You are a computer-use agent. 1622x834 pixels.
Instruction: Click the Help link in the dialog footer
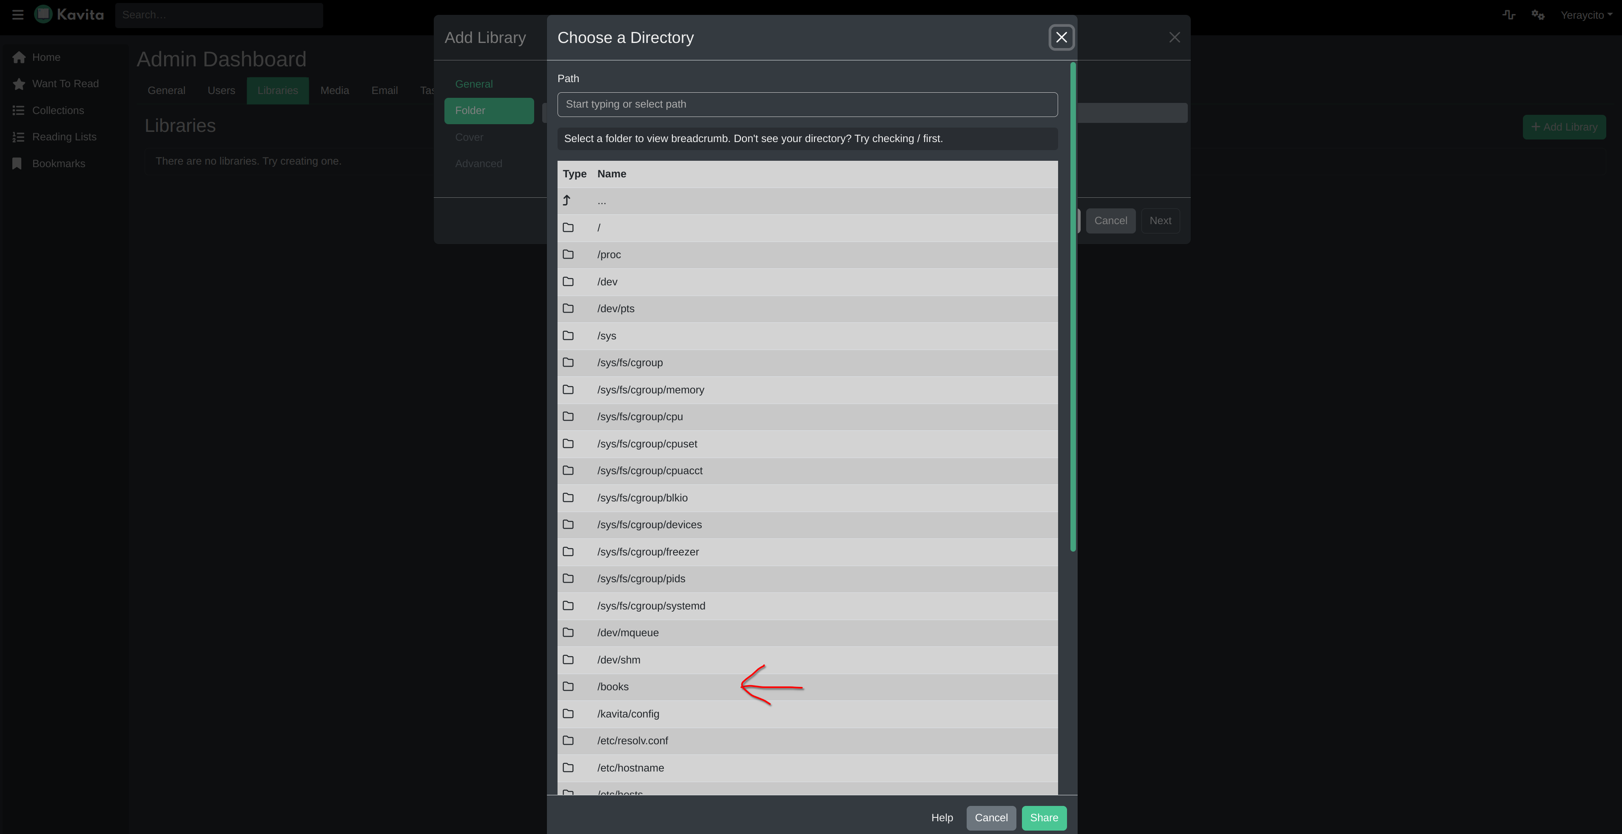(x=941, y=817)
